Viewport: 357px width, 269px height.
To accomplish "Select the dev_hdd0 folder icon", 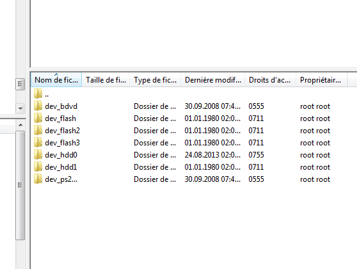I will point(38,155).
